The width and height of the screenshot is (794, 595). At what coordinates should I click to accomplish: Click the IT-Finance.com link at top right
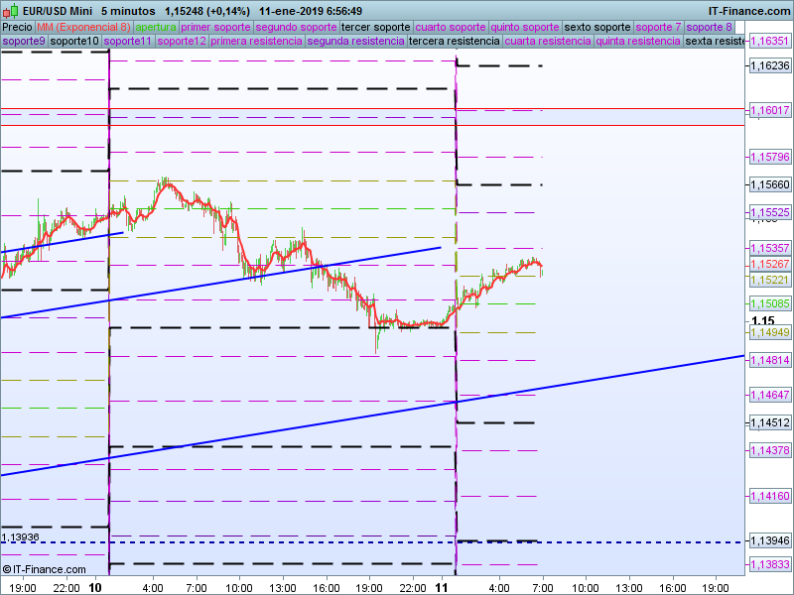pyautogui.click(x=749, y=11)
